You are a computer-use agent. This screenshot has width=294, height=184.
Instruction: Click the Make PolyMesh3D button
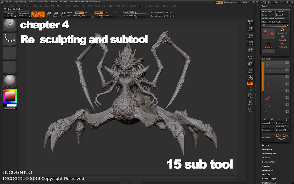click(279, 19)
